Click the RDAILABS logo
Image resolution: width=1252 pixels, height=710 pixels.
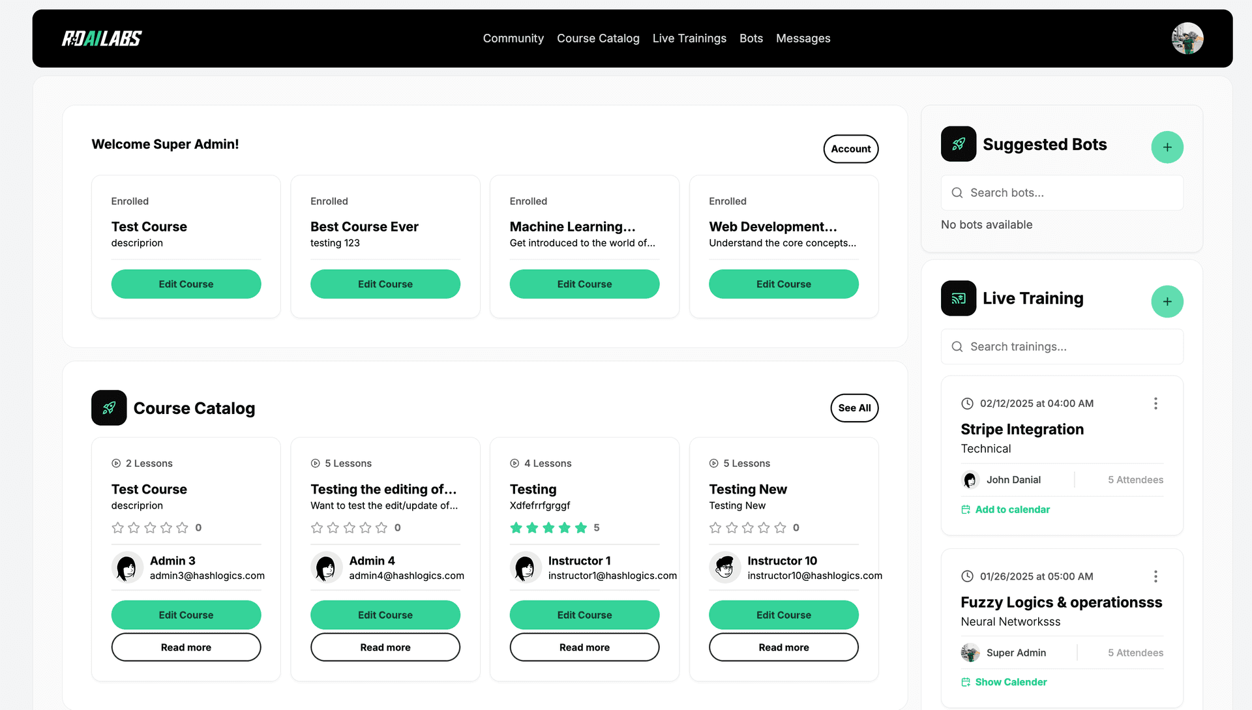pos(101,38)
